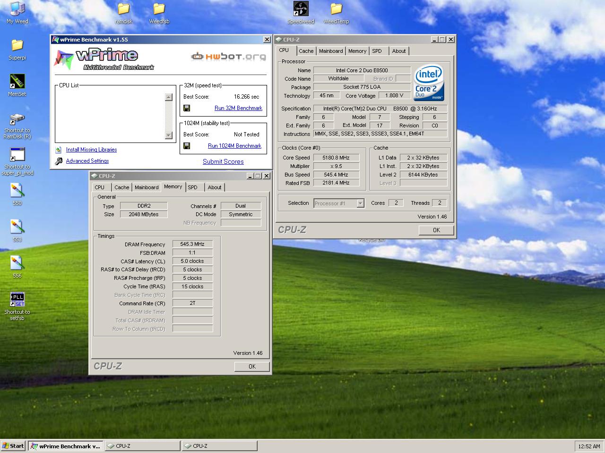Launch the Speedweed fan icon
605x453 pixels.
click(x=301, y=8)
